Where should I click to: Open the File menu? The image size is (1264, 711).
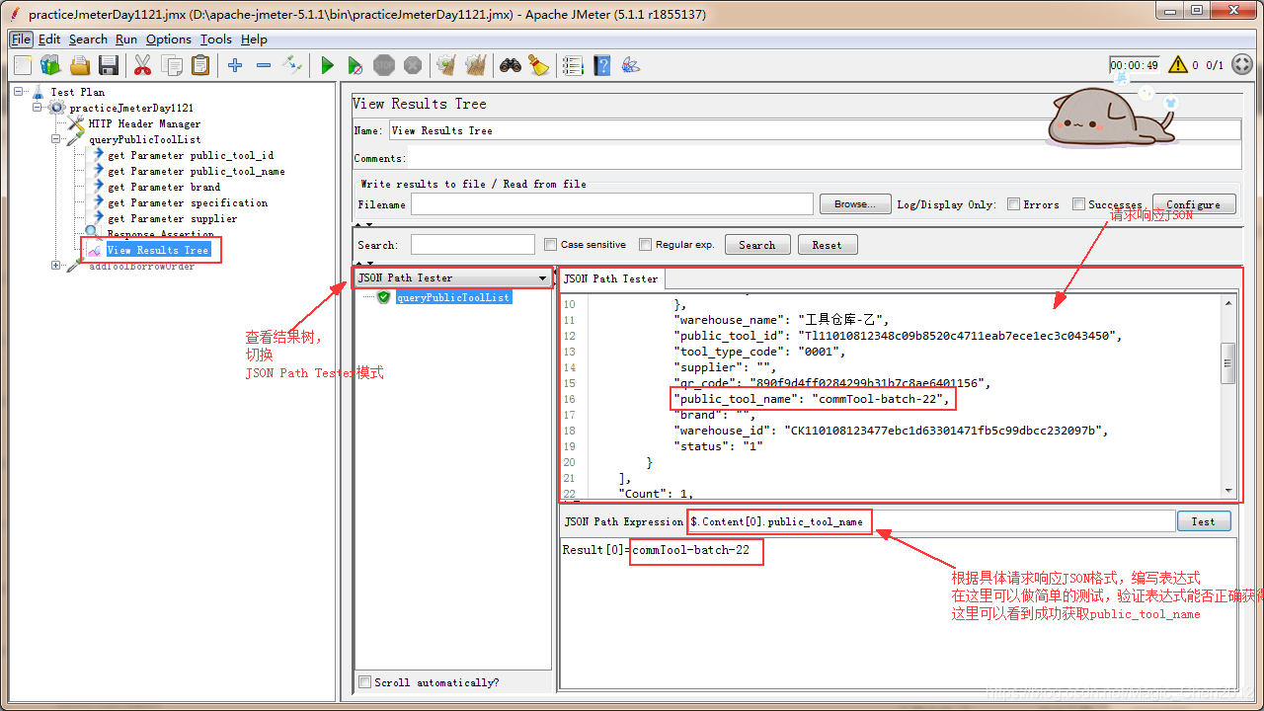tap(21, 39)
